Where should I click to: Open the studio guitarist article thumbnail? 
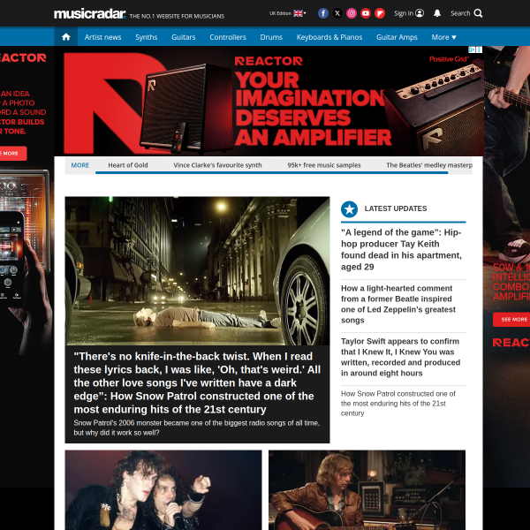(x=367, y=489)
